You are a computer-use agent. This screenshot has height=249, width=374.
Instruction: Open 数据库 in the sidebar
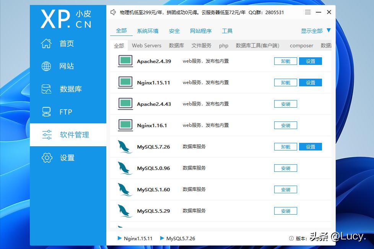coord(68,89)
